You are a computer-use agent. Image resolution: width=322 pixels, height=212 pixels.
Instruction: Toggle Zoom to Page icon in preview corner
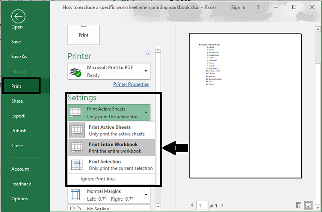(x=308, y=205)
